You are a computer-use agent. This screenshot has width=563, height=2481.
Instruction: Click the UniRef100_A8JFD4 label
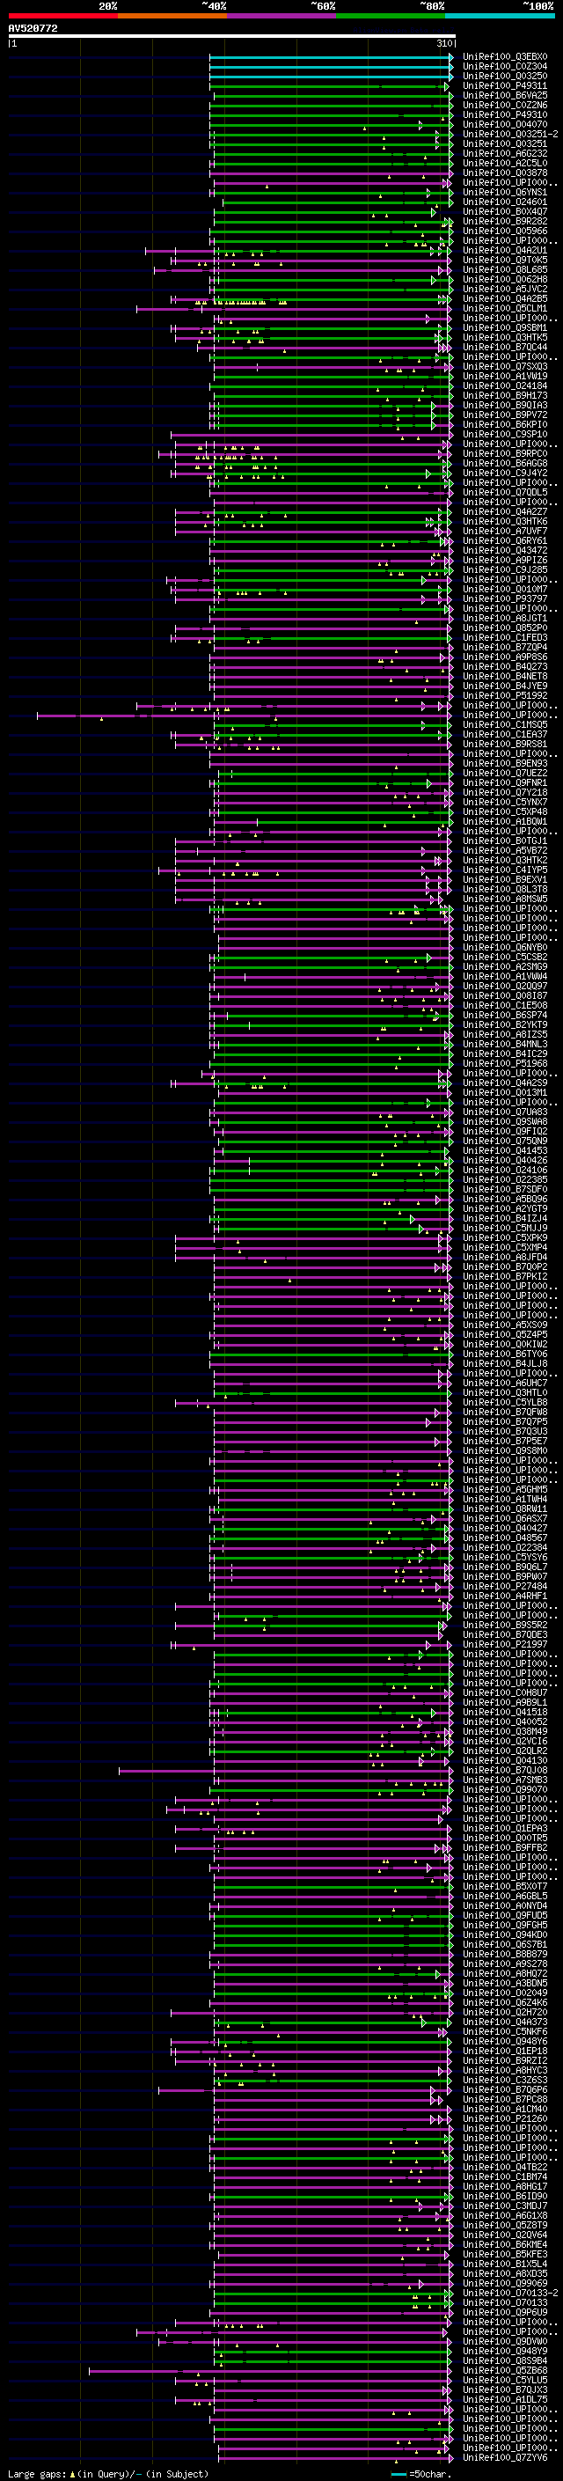(505, 1257)
